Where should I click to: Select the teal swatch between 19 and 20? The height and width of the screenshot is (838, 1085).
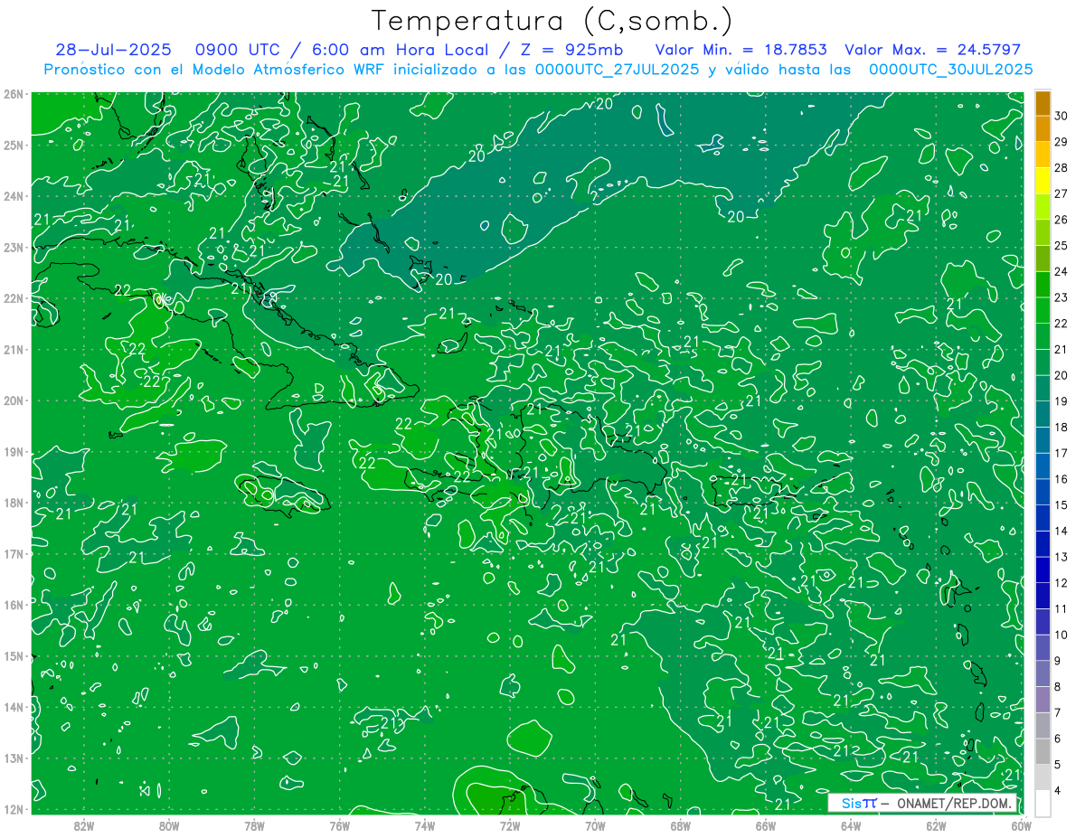click(x=1043, y=389)
